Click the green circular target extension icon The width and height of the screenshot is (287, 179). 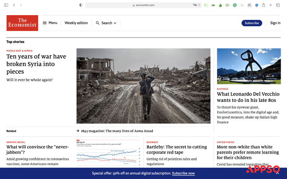pos(227,5)
